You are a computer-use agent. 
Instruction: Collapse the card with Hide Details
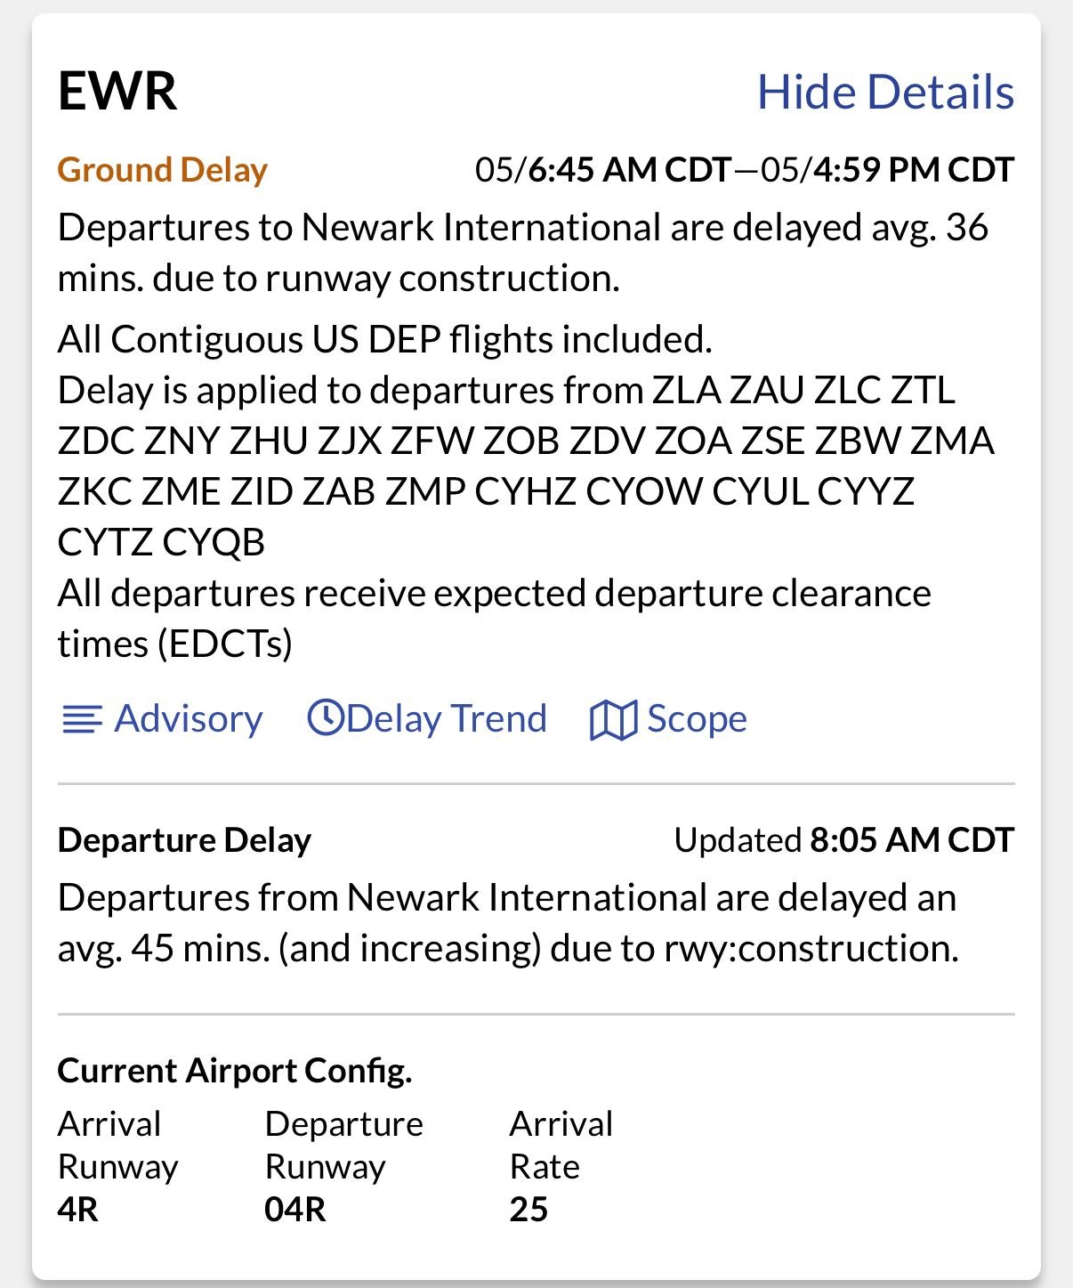click(x=885, y=92)
